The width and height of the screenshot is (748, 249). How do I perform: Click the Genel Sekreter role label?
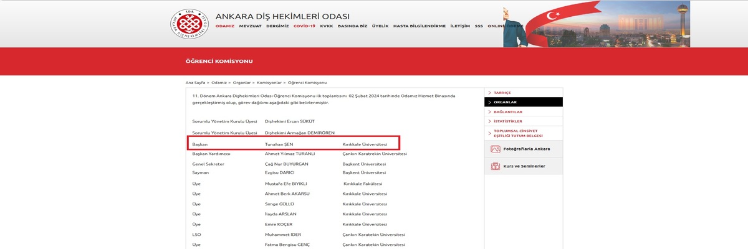(x=208, y=164)
